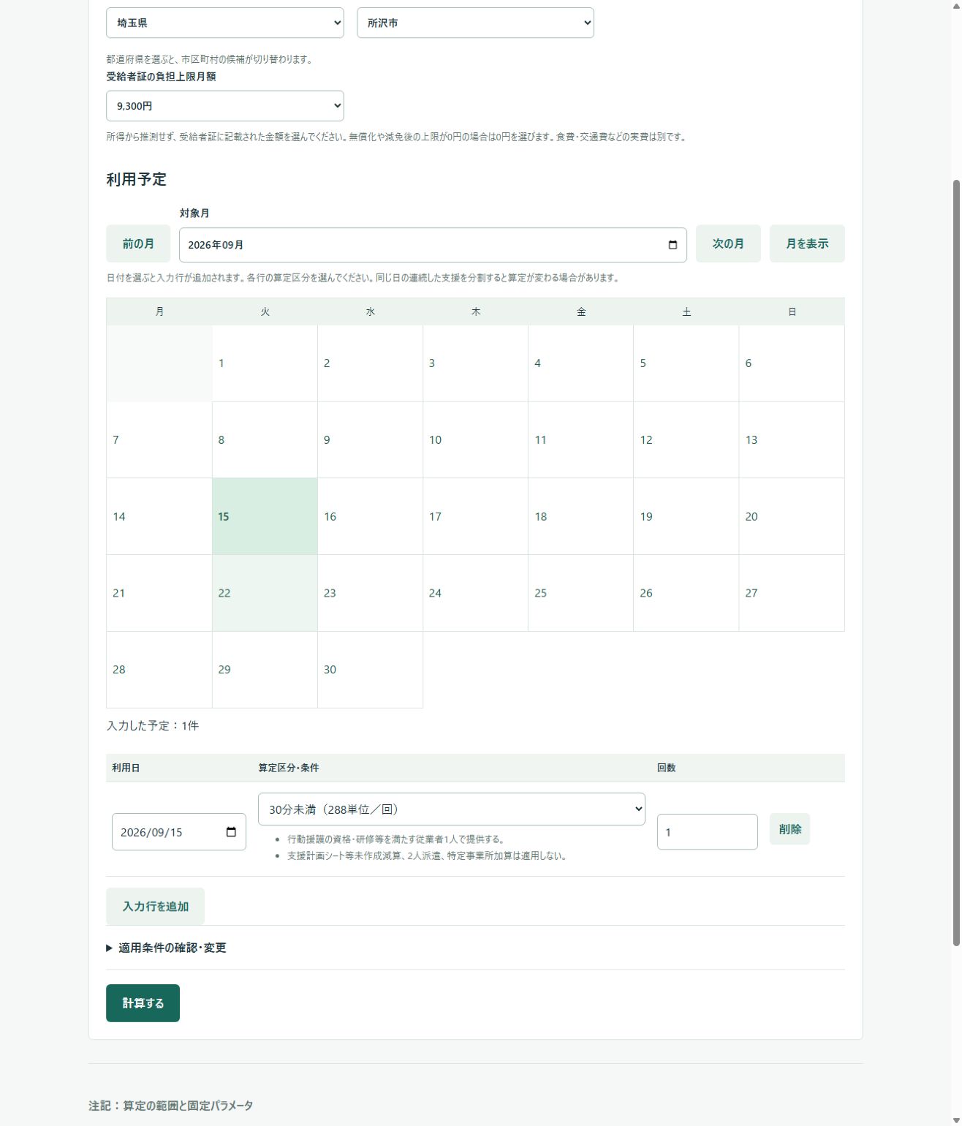Click the 2026/09/15 usage date field
962x1126 pixels.
click(x=179, y=832)
